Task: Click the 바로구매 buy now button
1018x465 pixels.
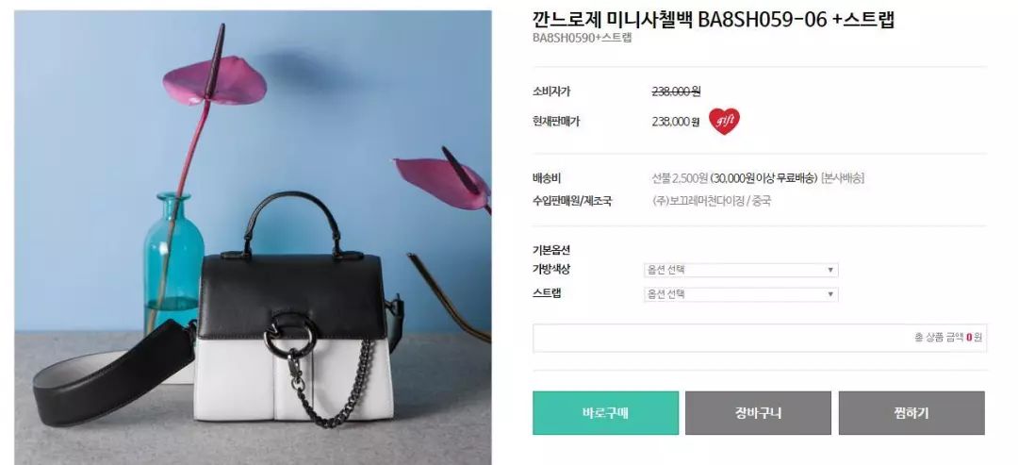Action: (605, 413)
